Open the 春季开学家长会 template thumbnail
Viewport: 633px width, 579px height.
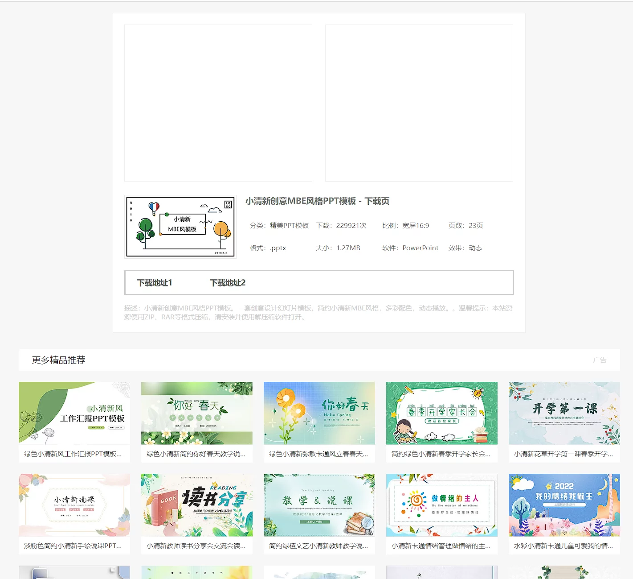click(441, 413)
